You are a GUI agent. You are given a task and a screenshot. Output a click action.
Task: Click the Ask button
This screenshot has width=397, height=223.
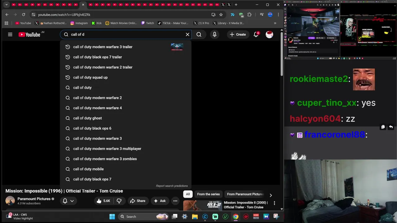[x=159, y=201]
